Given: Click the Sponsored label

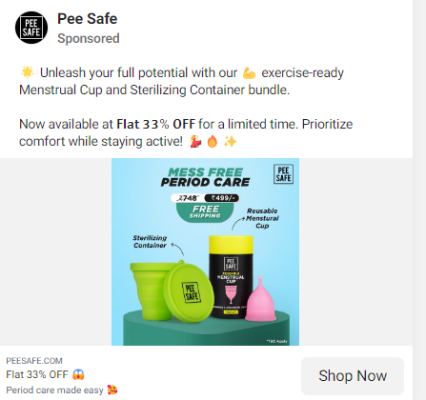Looking at the screenshot, I should (89, 38).
